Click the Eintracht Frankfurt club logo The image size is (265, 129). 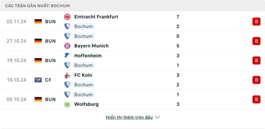[67, 17]
